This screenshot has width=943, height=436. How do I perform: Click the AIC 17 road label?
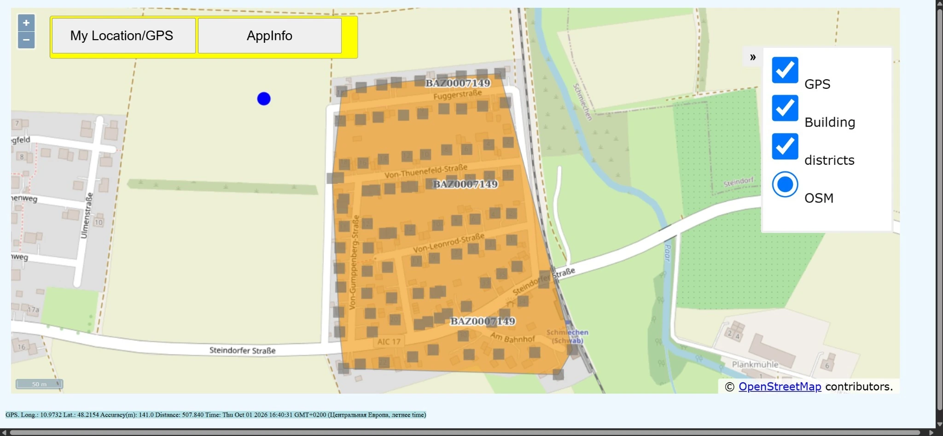tap(389, 342)
